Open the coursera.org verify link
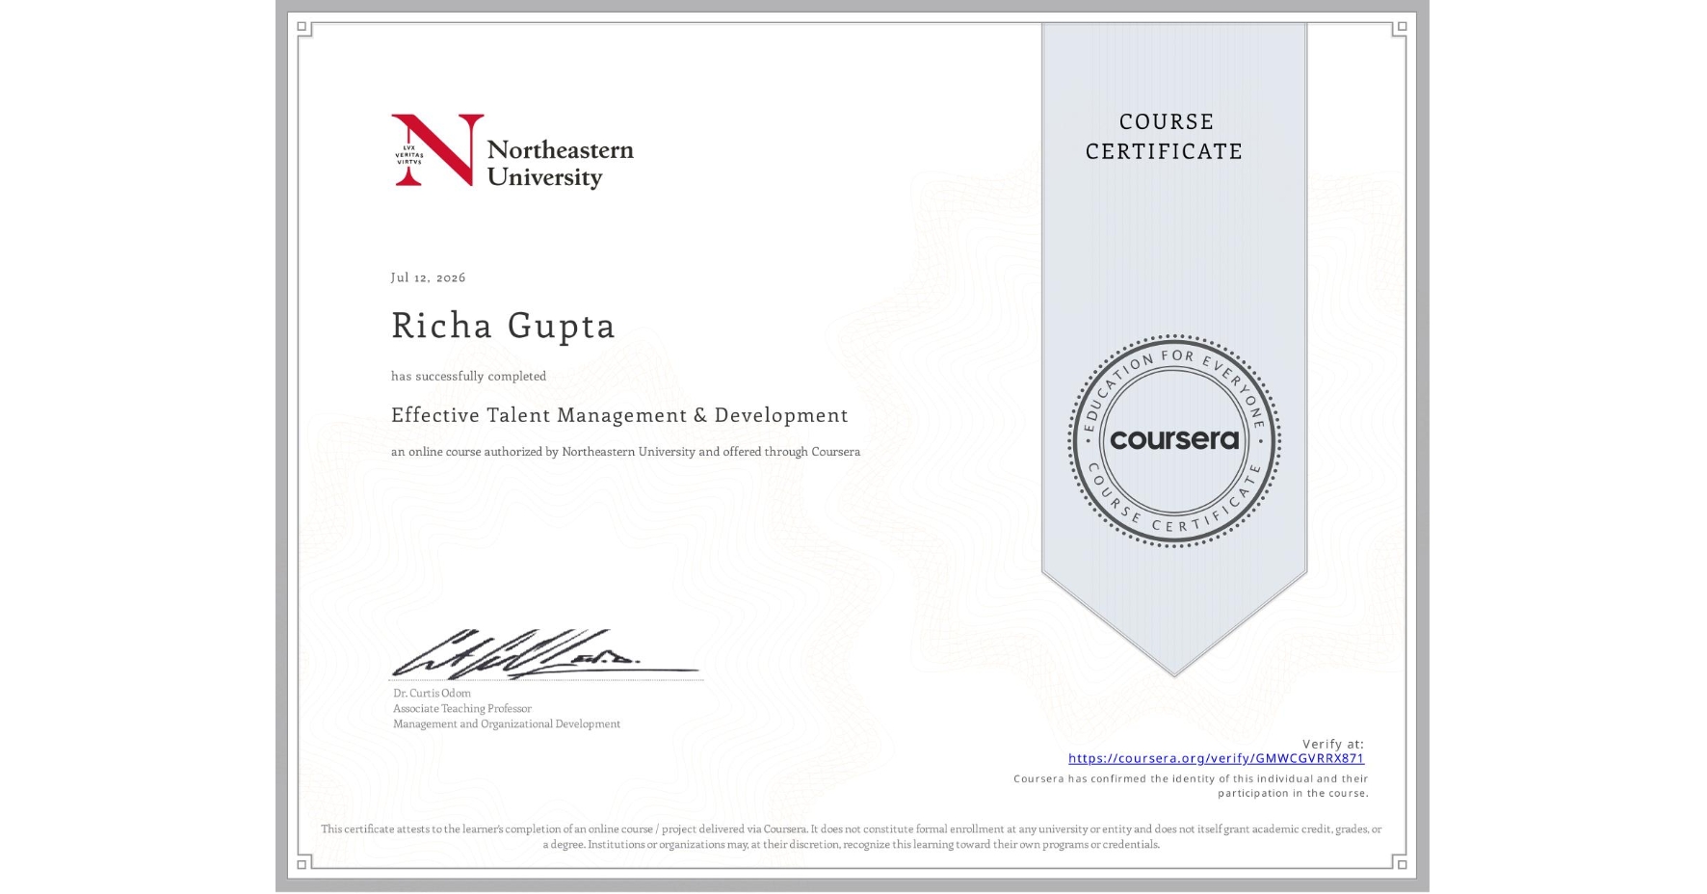The height and width of the screenshot is (894, 1707). pos(1216,758)
